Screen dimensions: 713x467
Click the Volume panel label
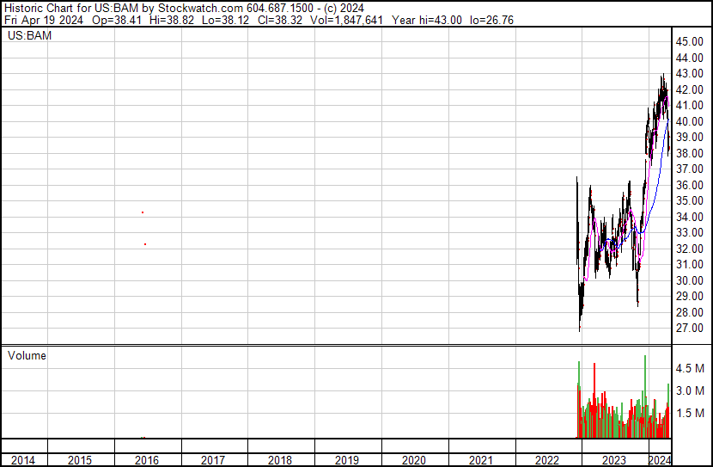27,355
